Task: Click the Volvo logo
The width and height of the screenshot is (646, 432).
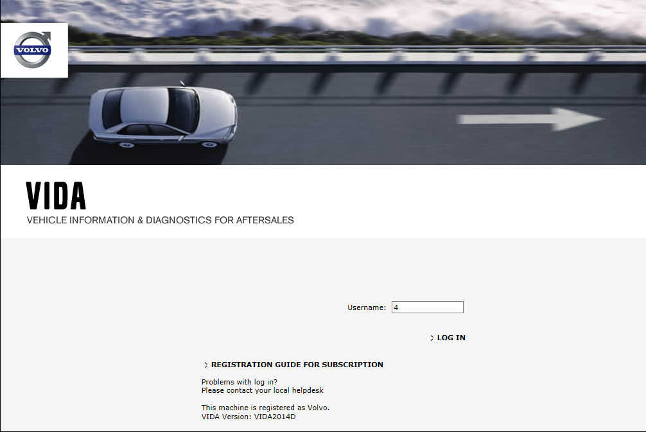Action: 33,50
